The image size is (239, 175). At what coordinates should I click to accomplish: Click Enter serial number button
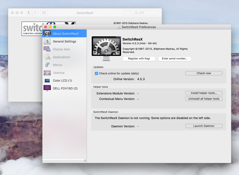175,59
